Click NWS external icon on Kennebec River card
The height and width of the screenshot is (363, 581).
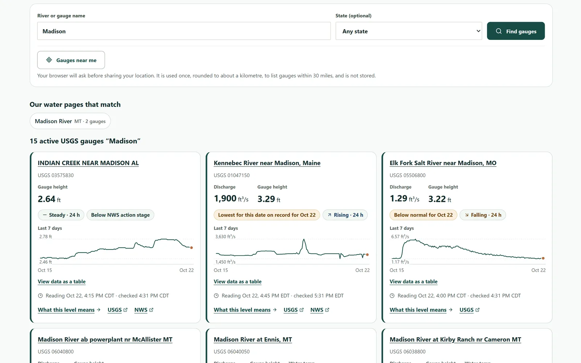[327, 310]
